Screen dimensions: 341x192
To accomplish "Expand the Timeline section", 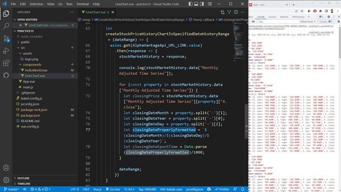I will click(45, 183).
